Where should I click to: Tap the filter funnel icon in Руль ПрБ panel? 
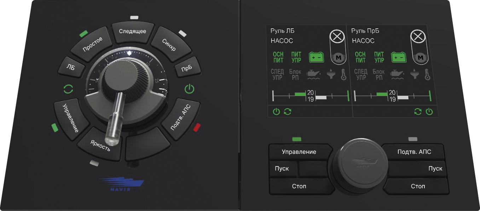click(x=414, y=75)
